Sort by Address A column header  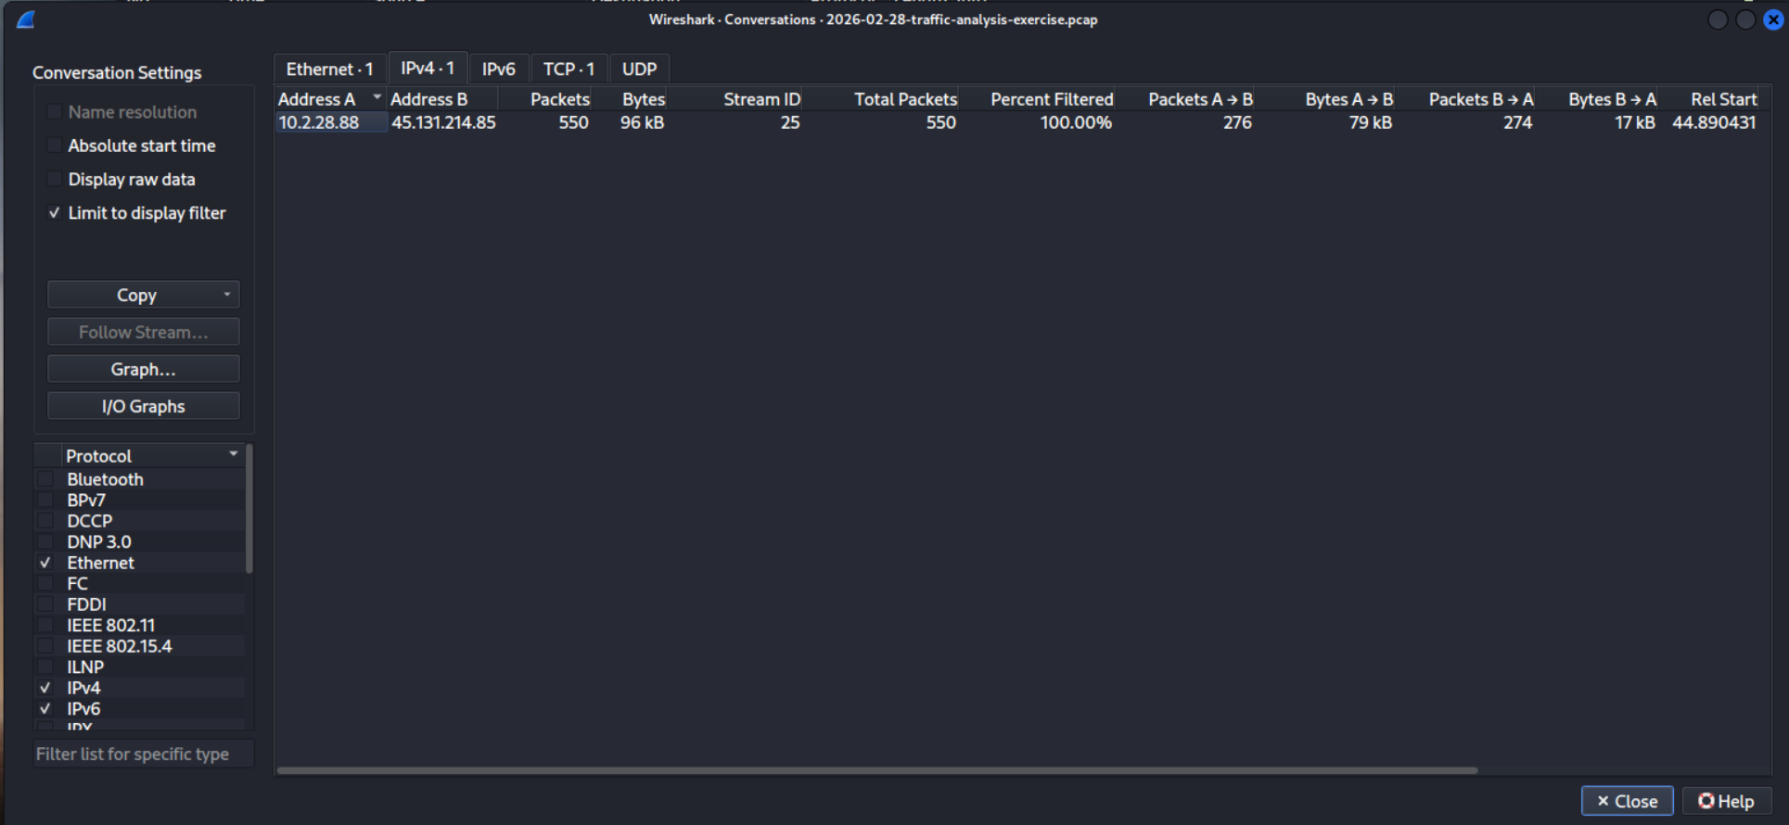pyautogui.click(x=331, y=99)
